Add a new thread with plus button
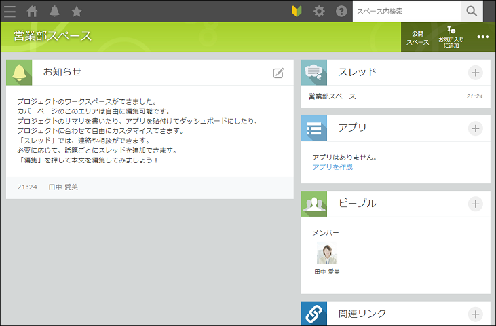The height and width of the screenshot is (326, 496). 475,73
